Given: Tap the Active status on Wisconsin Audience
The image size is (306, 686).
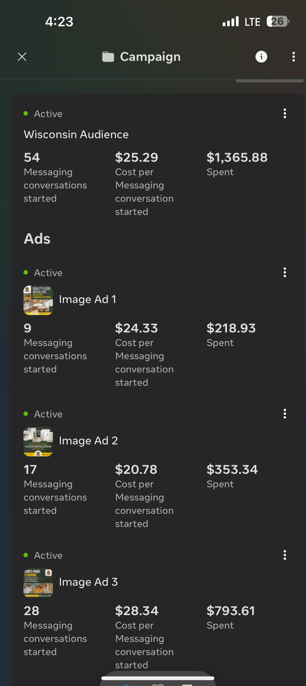Looking at the screenshot, I should (48, 114).
